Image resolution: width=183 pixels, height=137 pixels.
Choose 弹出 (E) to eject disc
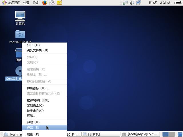click(x=44, y=128)
